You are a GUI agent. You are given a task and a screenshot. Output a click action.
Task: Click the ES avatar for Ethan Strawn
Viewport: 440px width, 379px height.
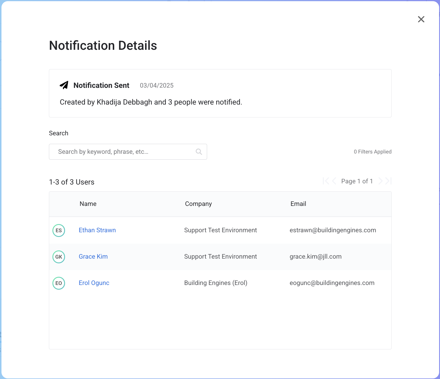(59, 231)
